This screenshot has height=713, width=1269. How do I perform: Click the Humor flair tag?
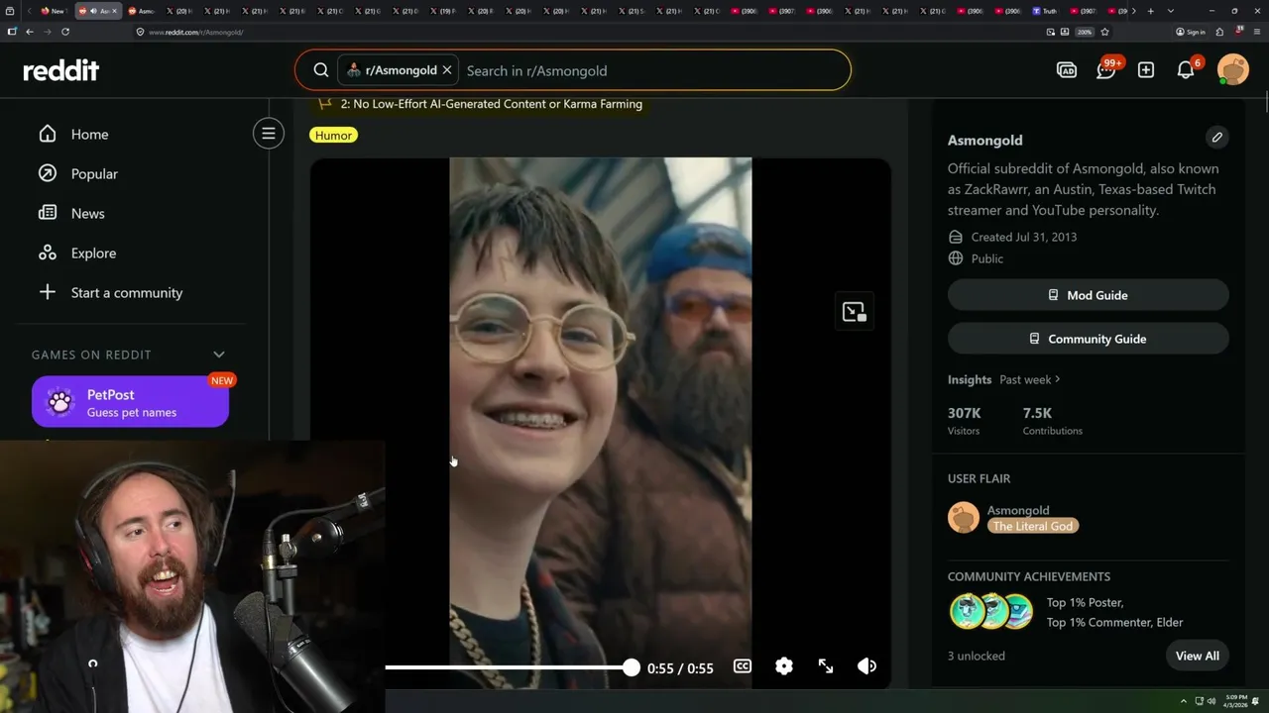333,135
